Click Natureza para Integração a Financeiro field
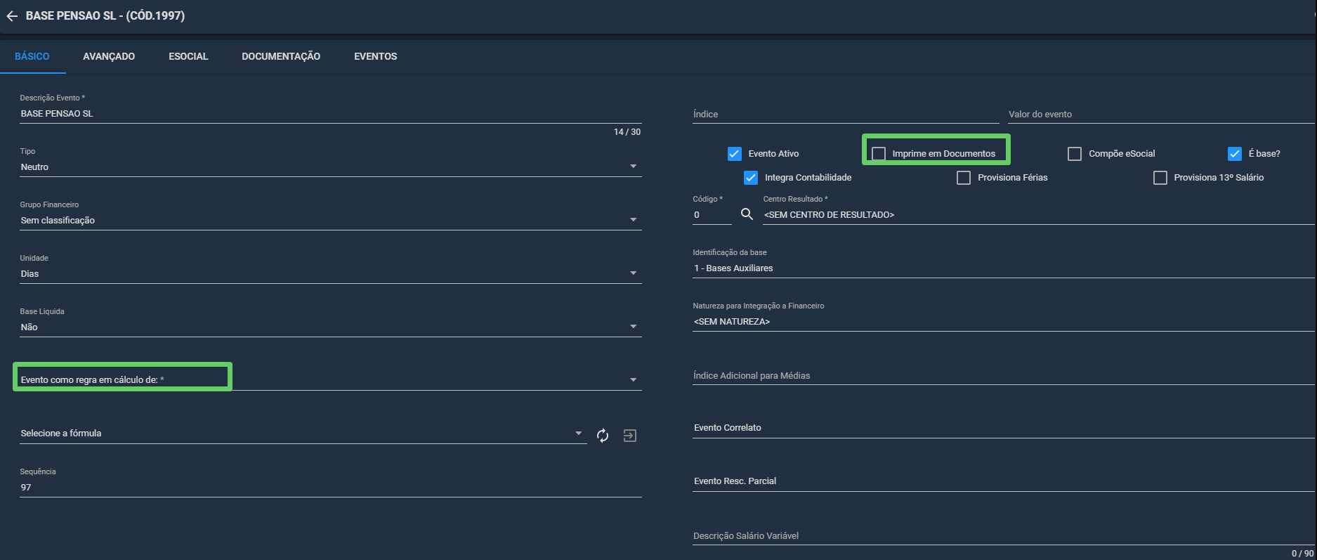This screenshot has width=1317, height=560. tap(1004, 322)
